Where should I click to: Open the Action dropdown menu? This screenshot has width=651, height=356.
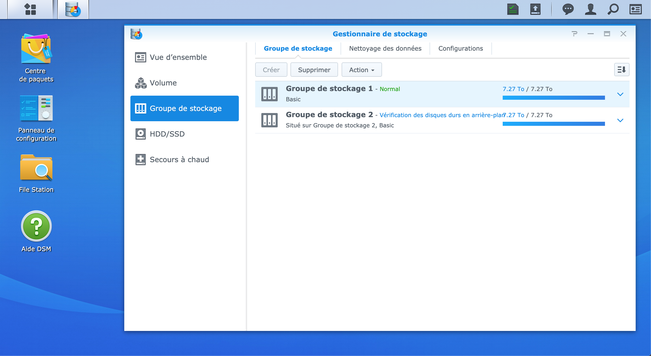coord(362,70)
